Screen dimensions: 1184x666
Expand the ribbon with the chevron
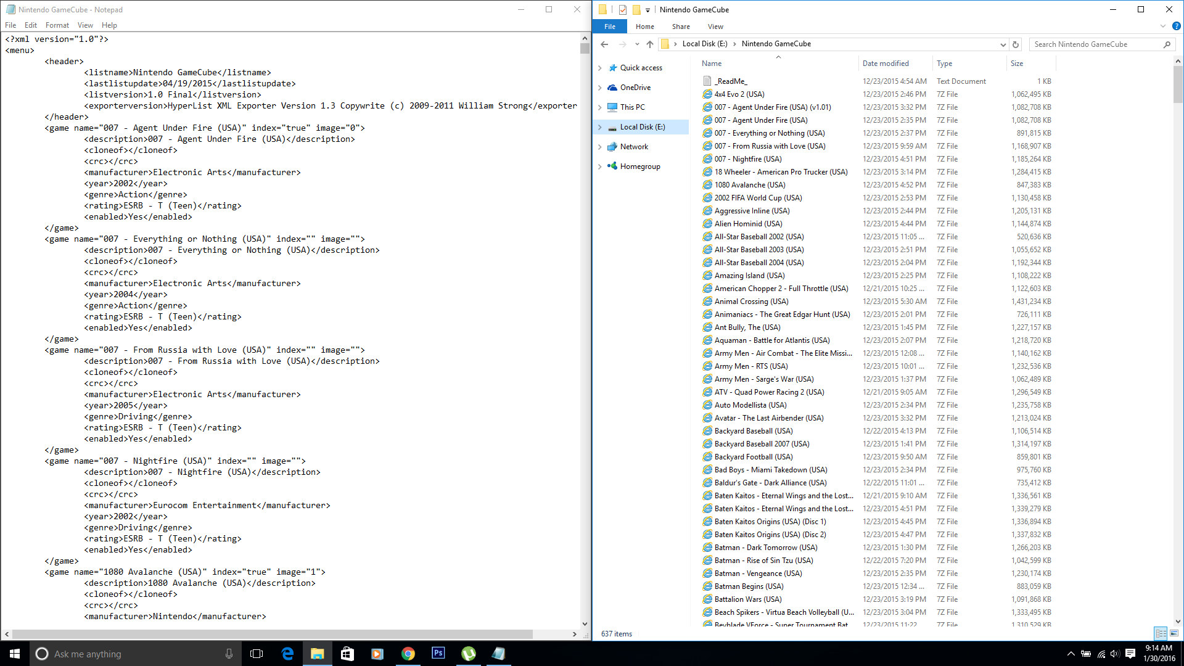click(x=1163, y=27)
